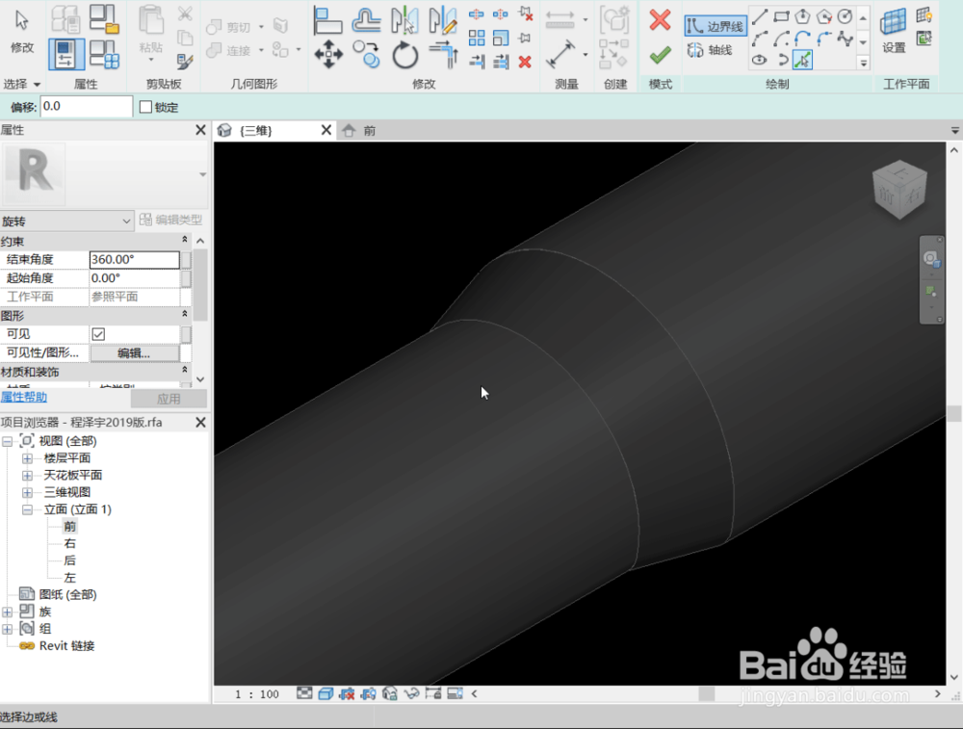Close the Properties panel
The width and height of the screenshot is (963, 729).
(x=200, y=130)
